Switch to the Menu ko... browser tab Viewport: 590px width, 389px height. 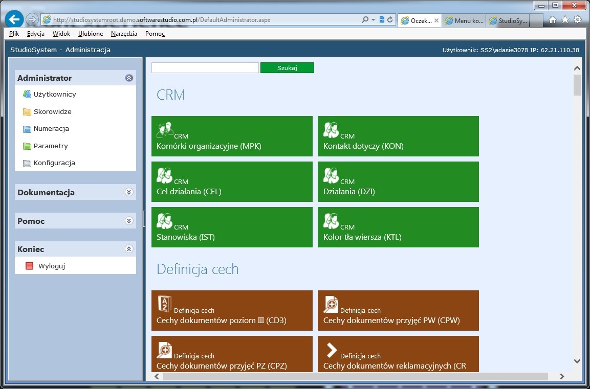(x=464, y=20)
